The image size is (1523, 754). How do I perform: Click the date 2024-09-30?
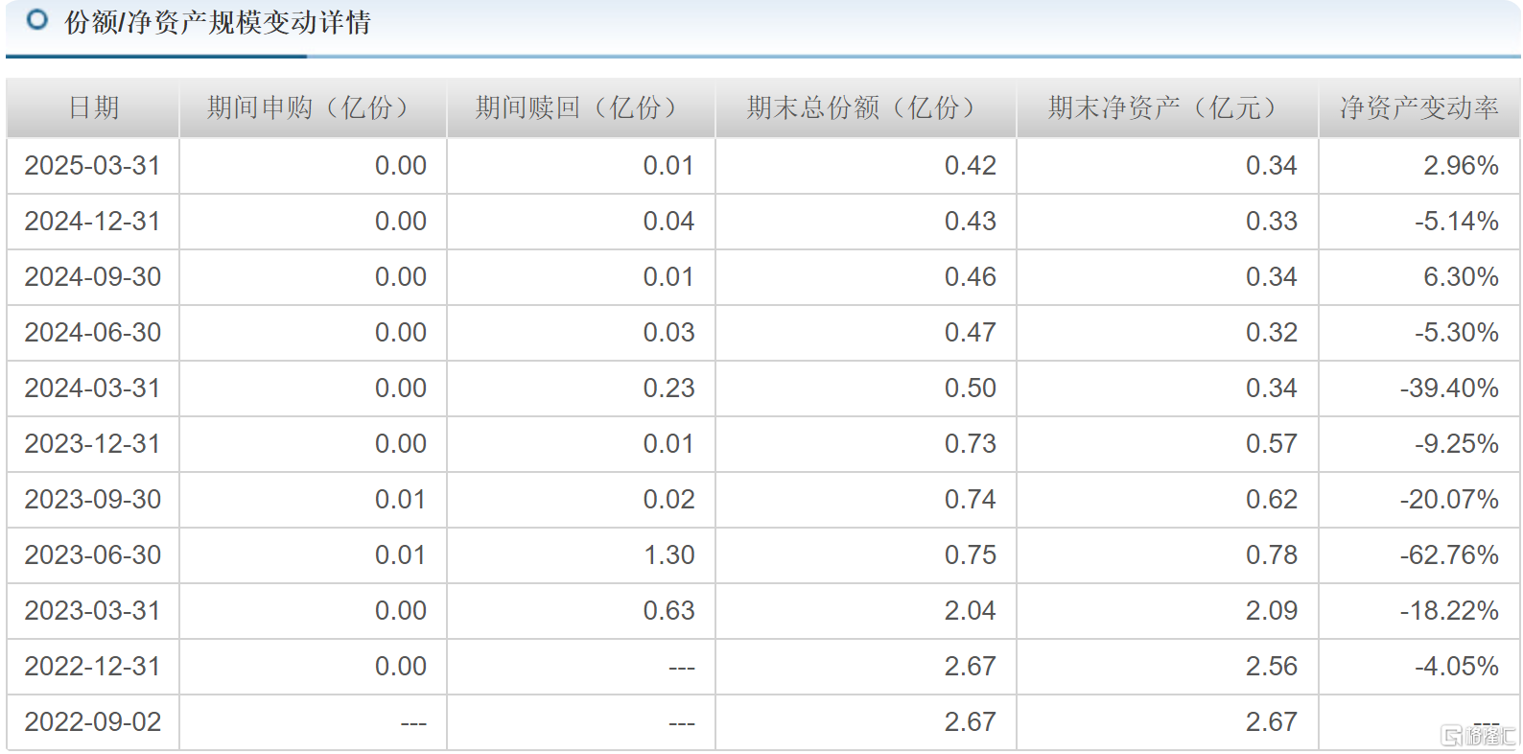(x=93, y=277)
